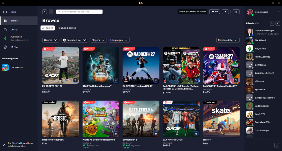Viewport: 282px width, 151px height.
Task: Open Ayane1376 friend avatar
Action: [x=250, y=90]
